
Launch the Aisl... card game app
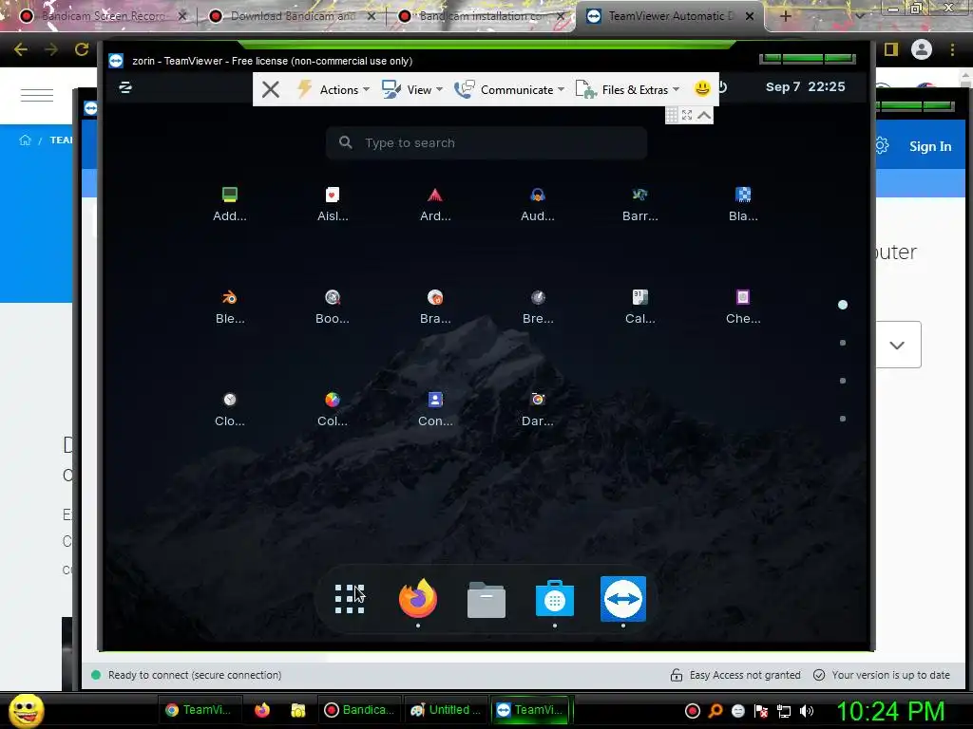[333, 203]
